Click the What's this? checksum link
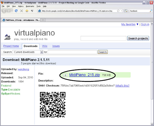This screenshot has width=154, height=126. coord(122,86)
